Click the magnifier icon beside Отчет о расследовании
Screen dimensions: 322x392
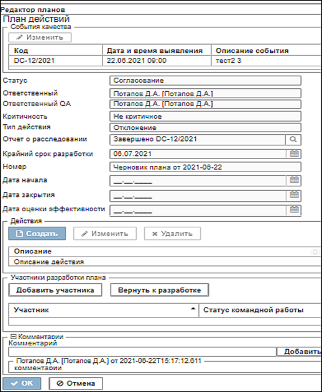[293, 140]
